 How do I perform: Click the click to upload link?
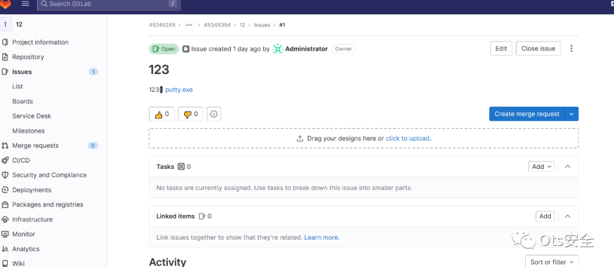tap(408, 138)
